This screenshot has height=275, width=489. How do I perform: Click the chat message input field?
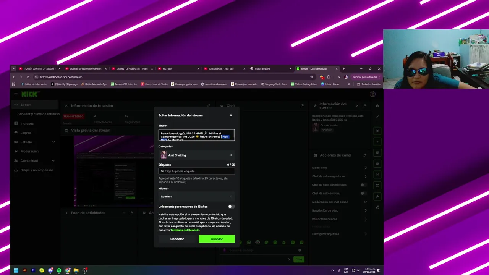pos(261,250)
